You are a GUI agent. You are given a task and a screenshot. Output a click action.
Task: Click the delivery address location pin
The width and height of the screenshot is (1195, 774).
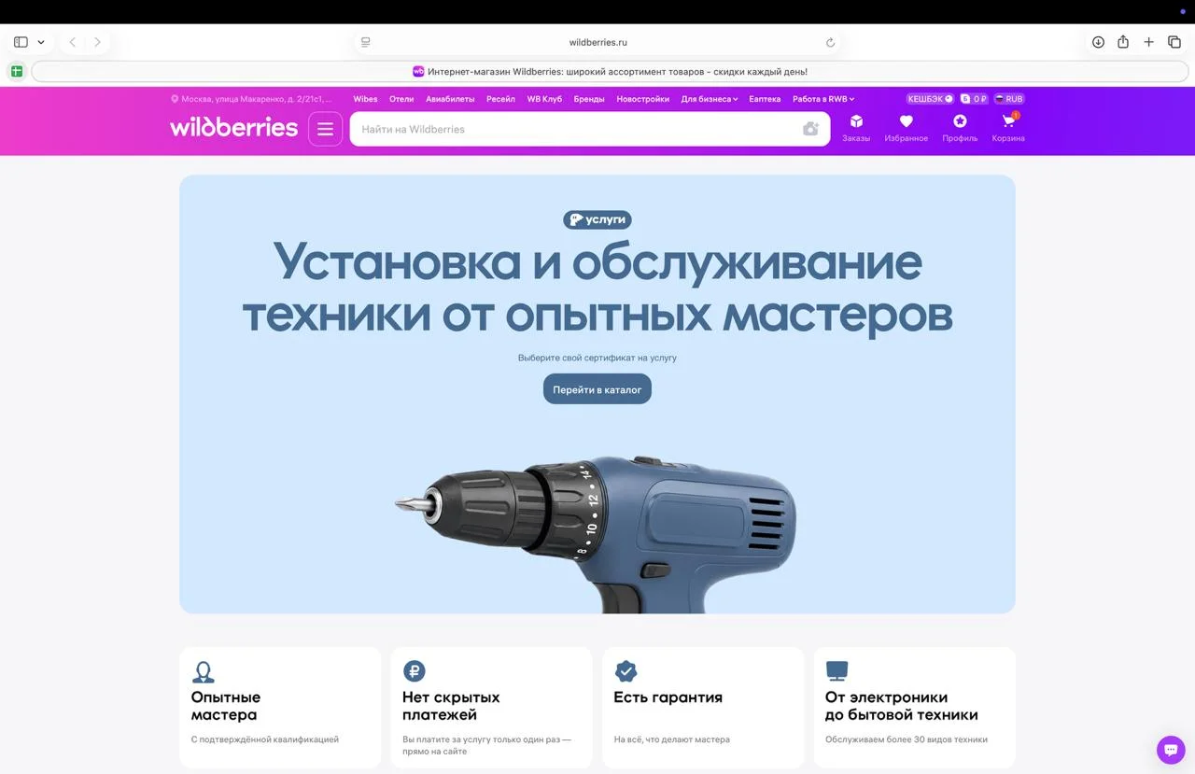175,99
